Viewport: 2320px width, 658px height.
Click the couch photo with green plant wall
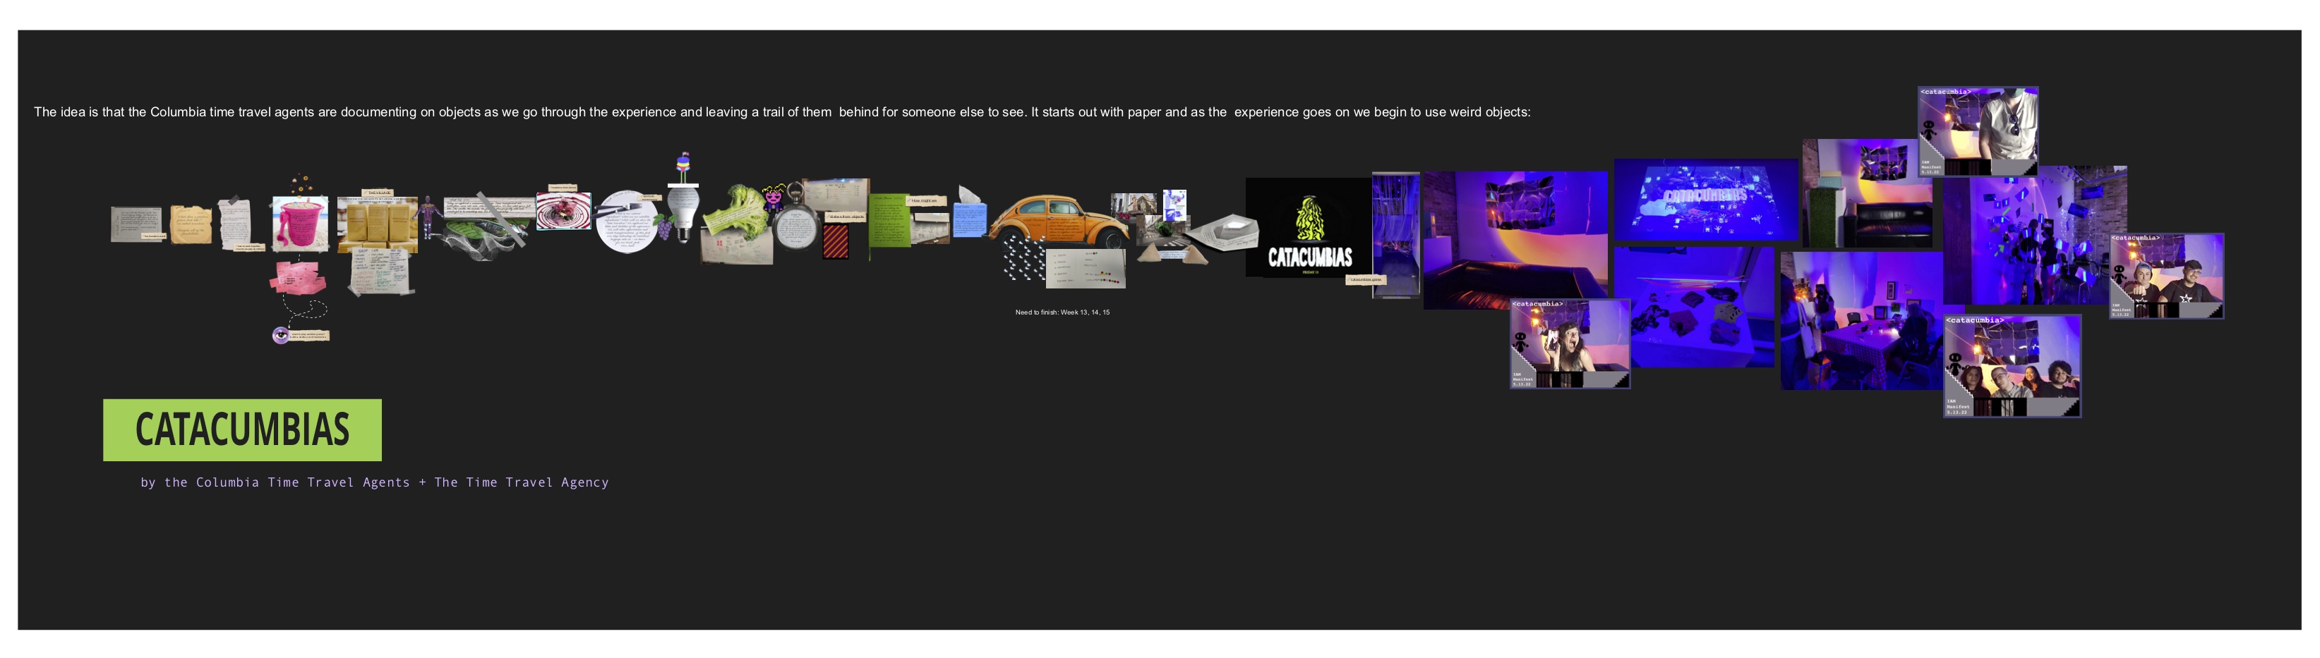point(1867,193)
